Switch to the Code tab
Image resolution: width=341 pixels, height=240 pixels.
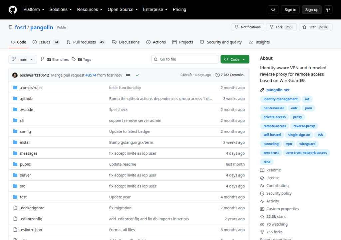click(x=18, y=42)
